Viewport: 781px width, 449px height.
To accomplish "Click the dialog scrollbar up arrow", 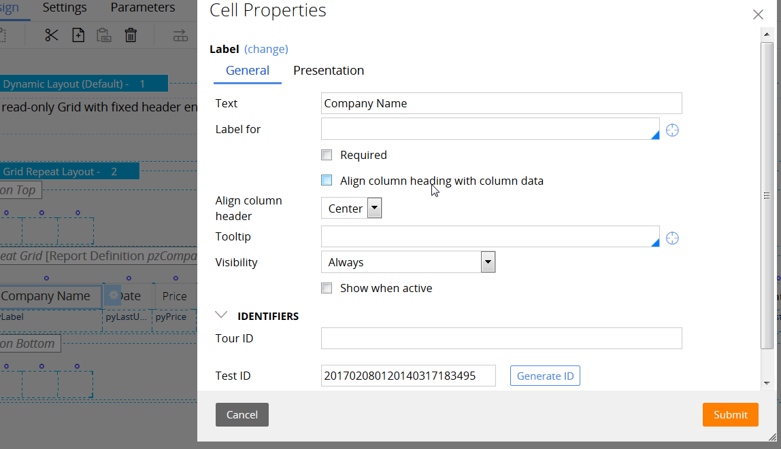I will (767, 35).
